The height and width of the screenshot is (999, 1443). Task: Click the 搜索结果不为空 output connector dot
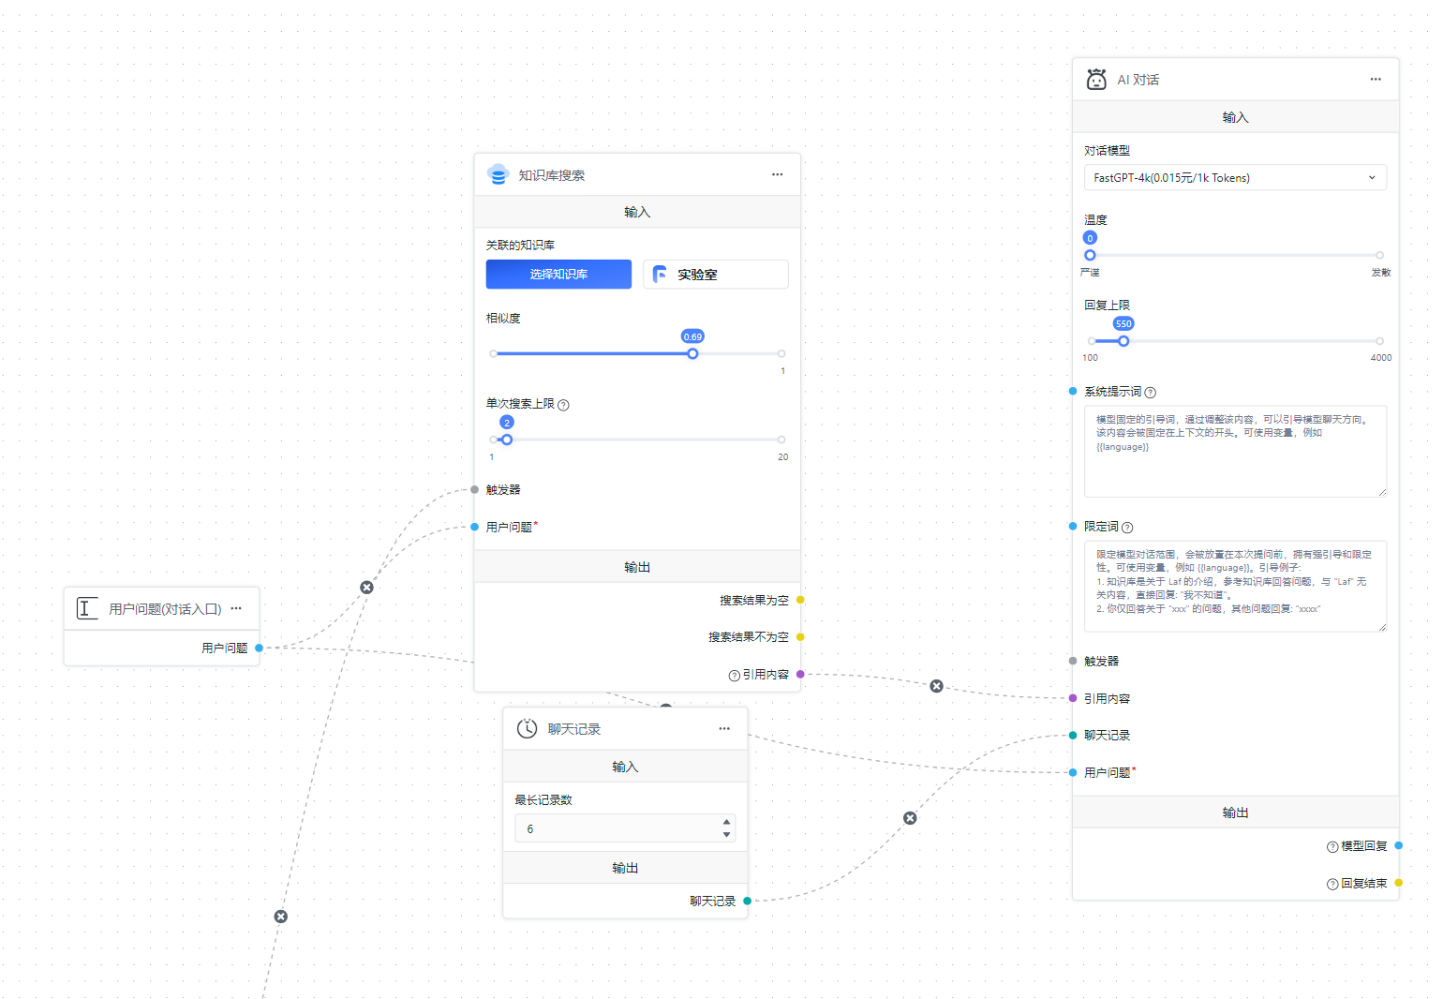click(800, 637)
